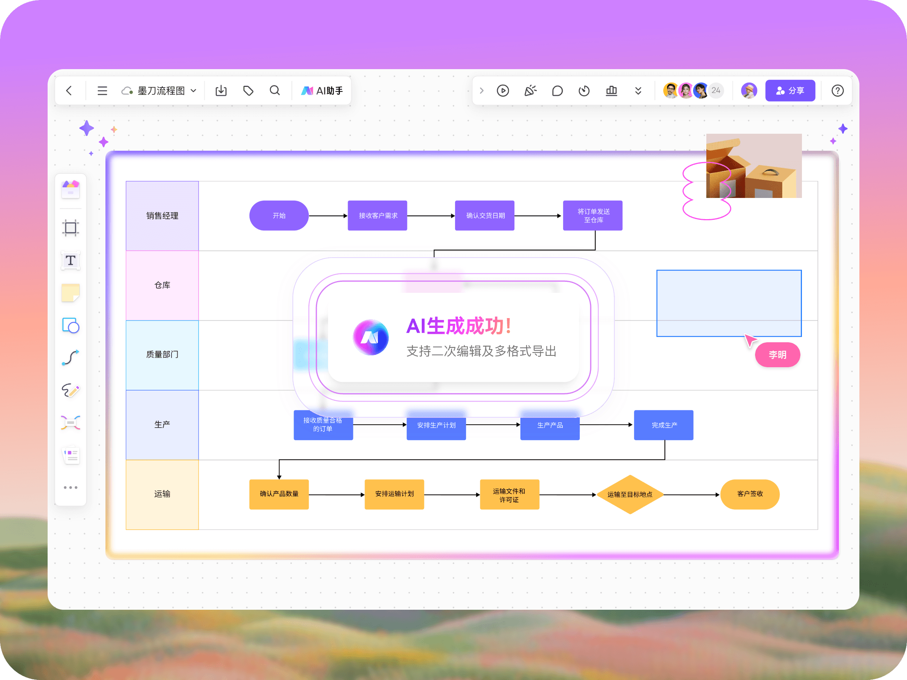Screen dimensions: 907x680
Task: Select the 运输至目标地点 diamond node
Action: coord(630,494)
